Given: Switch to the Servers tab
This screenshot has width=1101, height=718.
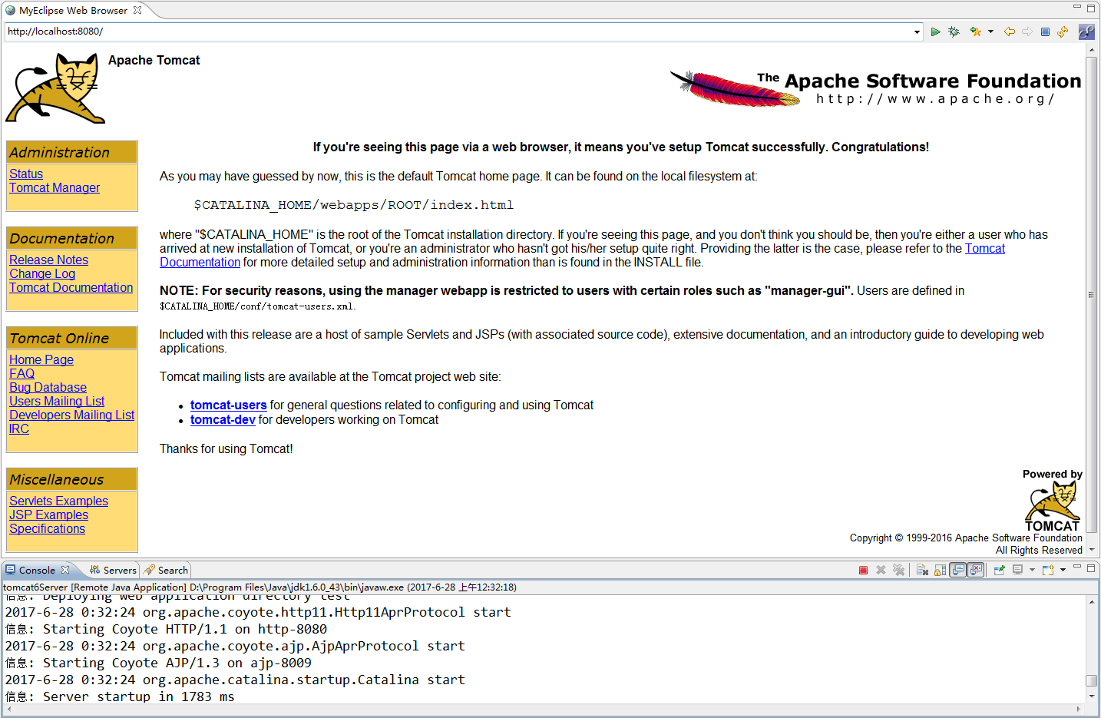Looking at the screenshot, I should point(113,570).
